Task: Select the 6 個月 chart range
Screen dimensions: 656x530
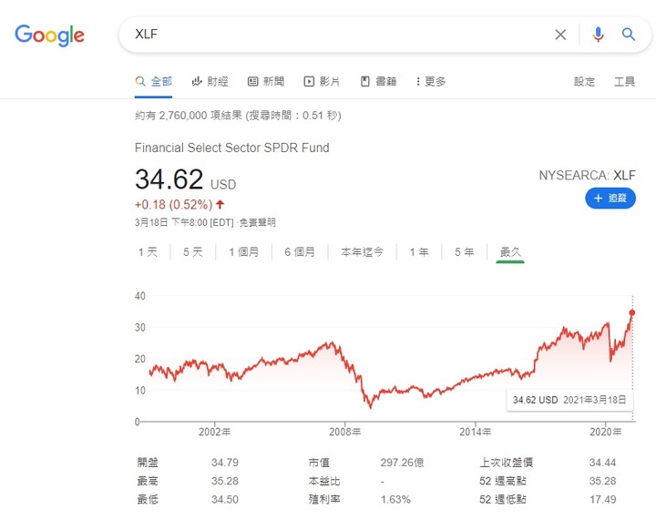Action: 300,252
